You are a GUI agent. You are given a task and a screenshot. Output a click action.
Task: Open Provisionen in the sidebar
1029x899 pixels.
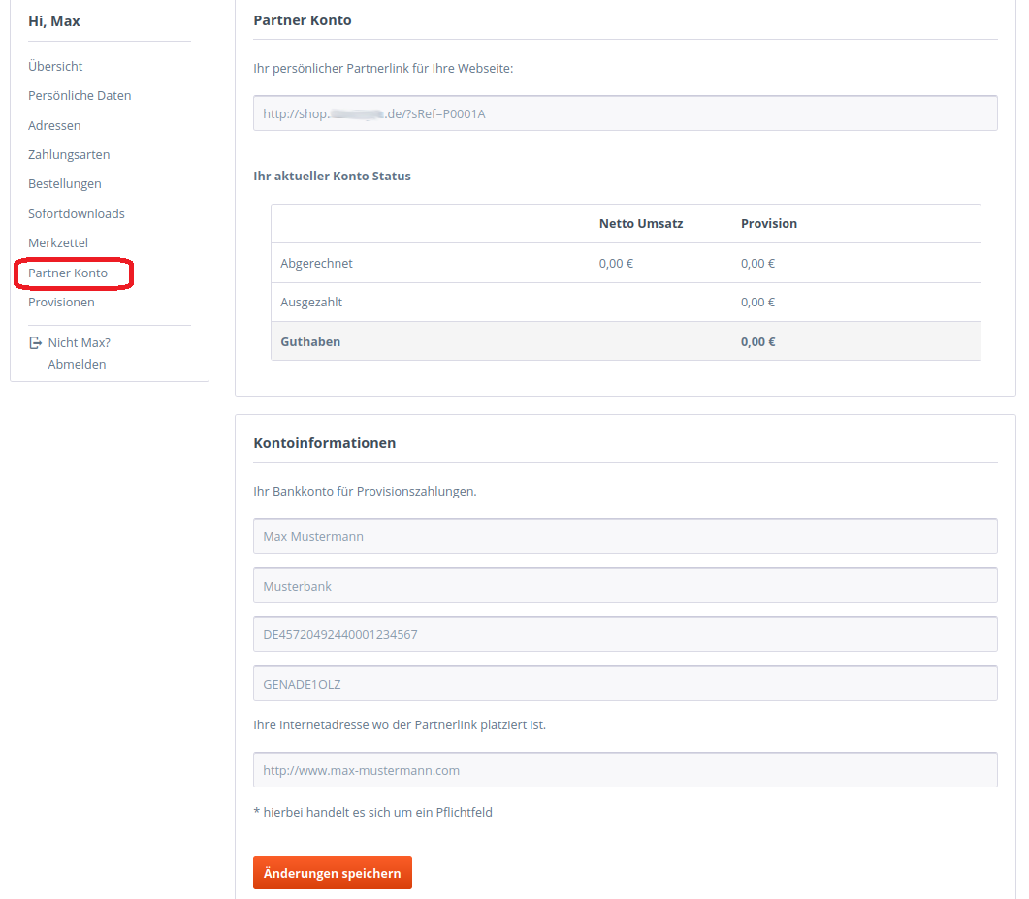coord(61,303)
